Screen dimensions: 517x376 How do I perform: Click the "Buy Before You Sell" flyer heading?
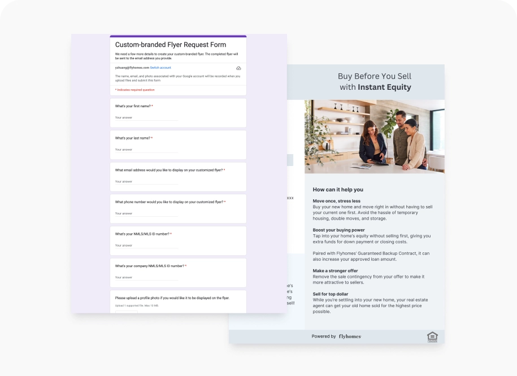pos(375,76)
